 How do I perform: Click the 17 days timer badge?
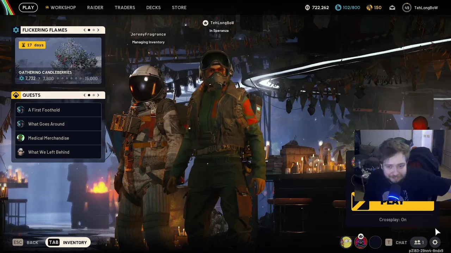[32, 45]
